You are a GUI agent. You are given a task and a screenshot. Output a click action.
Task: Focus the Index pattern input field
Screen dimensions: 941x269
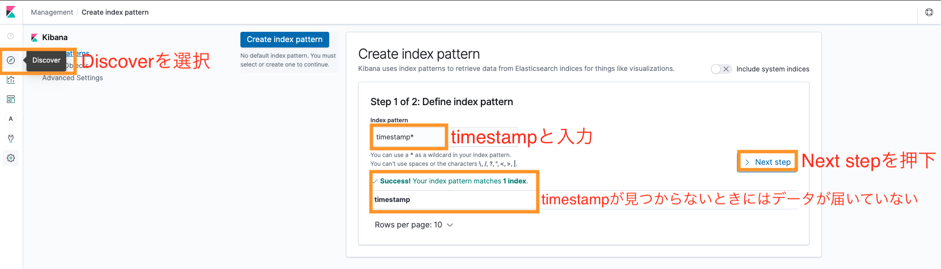pos(409,137)
